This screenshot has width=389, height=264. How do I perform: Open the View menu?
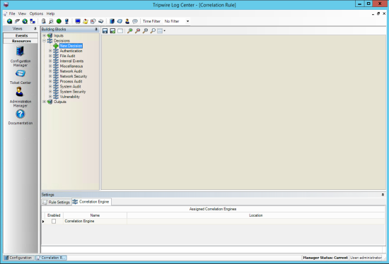pyautogui.click(x=22, y=13)
